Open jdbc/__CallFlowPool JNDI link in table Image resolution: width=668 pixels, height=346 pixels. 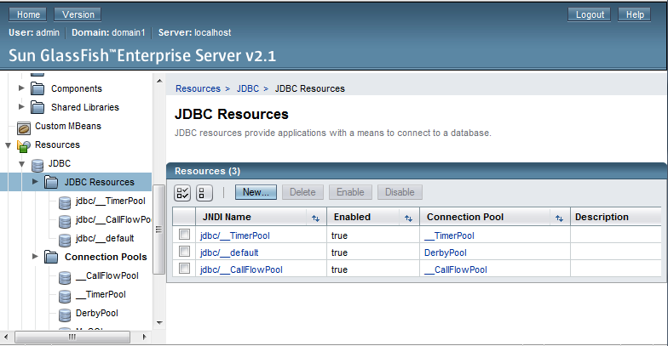[x=241, y=269]
